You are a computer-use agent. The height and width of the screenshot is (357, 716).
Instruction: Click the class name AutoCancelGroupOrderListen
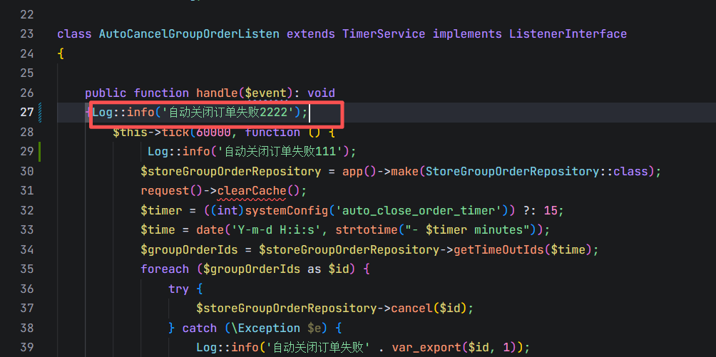[x=189, y=33]
